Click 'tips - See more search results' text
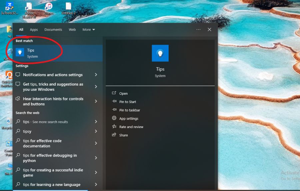The height and width of the screenshot is (191, 300). 45,122
